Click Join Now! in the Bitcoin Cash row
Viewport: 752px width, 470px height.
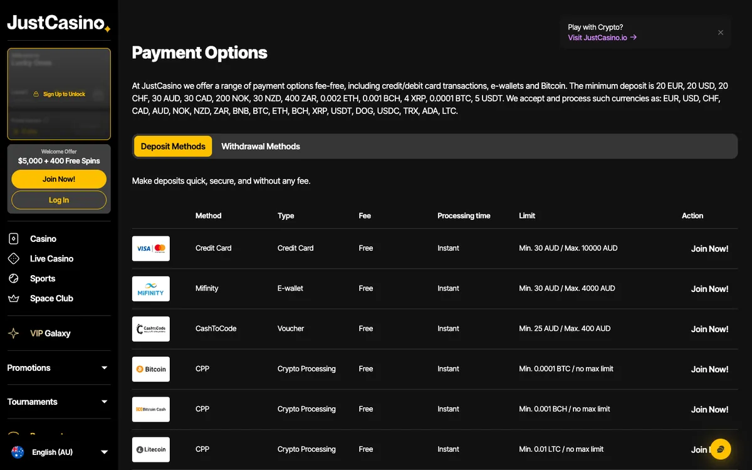709,409
